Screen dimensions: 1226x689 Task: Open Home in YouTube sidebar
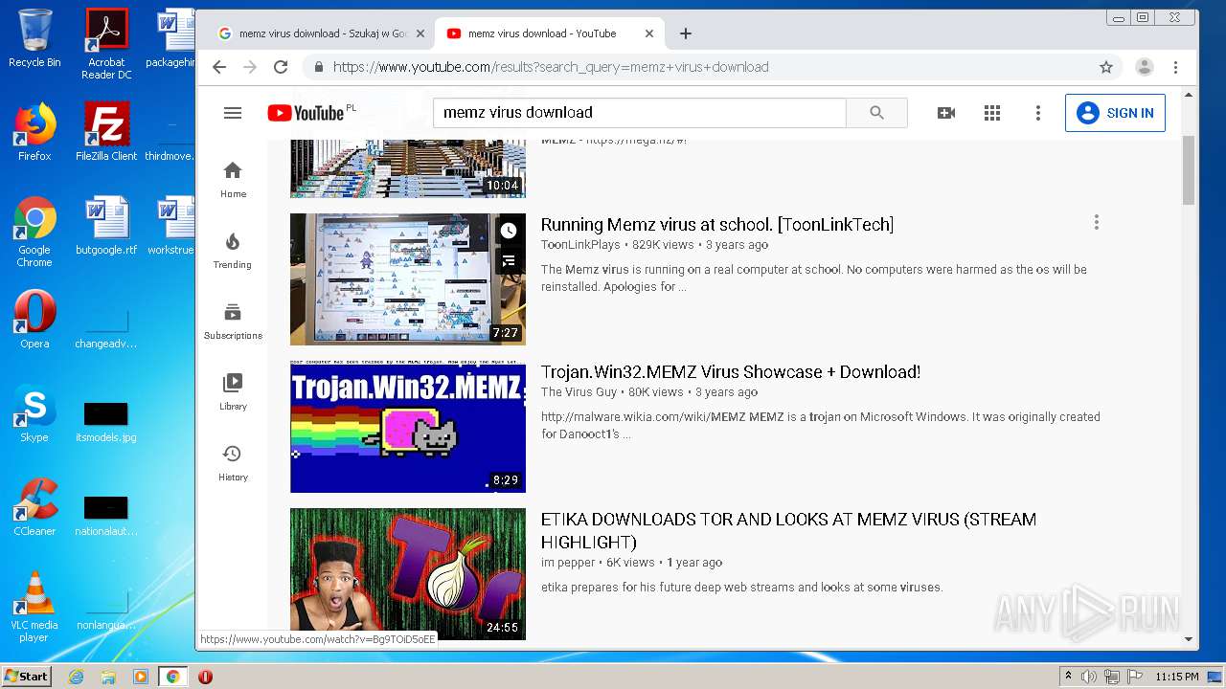tap(233, 179)
